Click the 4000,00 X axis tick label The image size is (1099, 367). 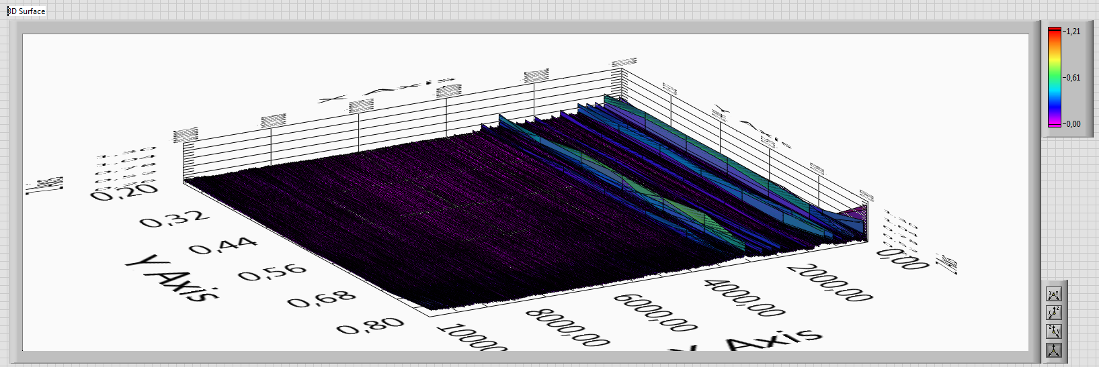(745, 297)
